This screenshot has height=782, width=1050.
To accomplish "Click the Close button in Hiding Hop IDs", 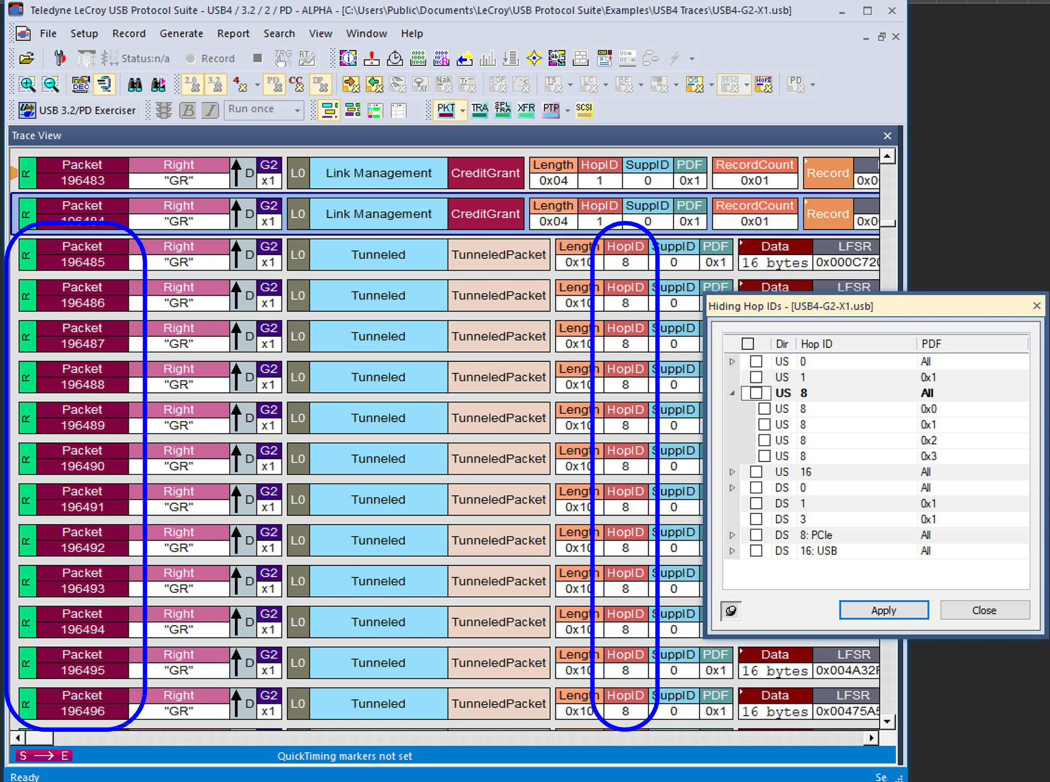I will click(x=984, y=610).
